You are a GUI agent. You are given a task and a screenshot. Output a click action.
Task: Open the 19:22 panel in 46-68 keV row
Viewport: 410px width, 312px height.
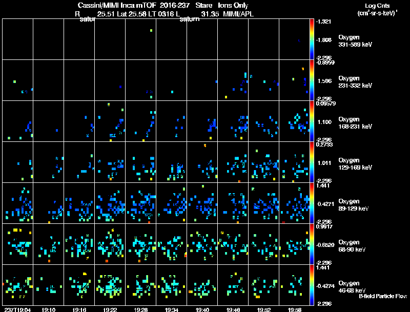pos(110,285)
